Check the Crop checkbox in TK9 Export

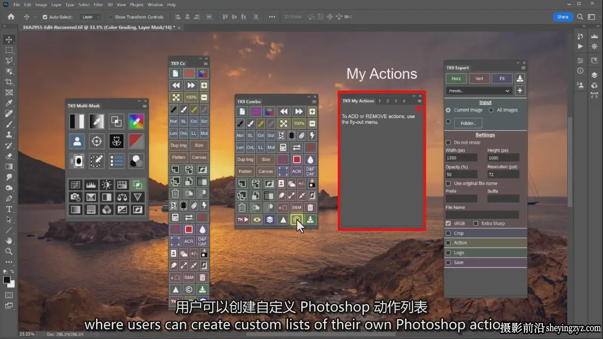[448, 234]
